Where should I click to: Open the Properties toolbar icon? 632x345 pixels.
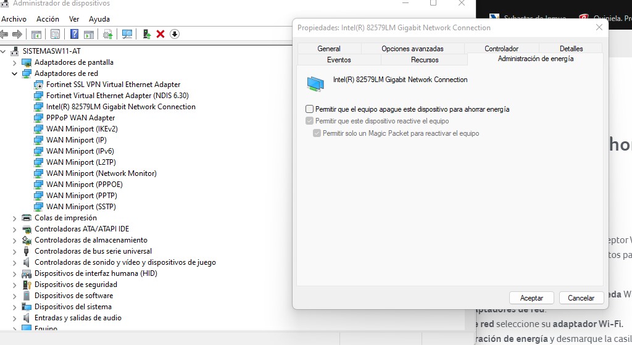55,35
